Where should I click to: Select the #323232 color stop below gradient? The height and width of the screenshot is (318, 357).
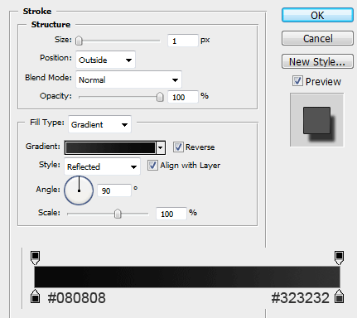pyautogui.click(x=339, y=296)
